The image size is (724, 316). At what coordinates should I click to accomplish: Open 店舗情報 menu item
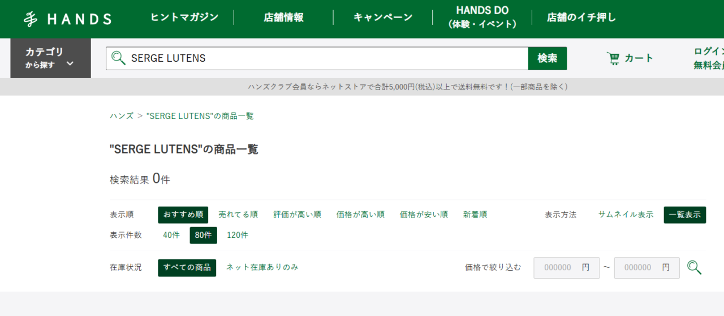tap(283, 18)
